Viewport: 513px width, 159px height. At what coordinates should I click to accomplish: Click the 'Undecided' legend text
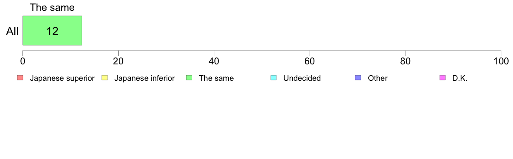point(302,78)
